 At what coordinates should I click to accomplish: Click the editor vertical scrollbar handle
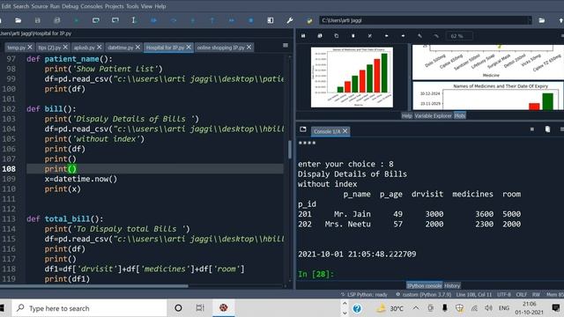(x=290, y=150)
